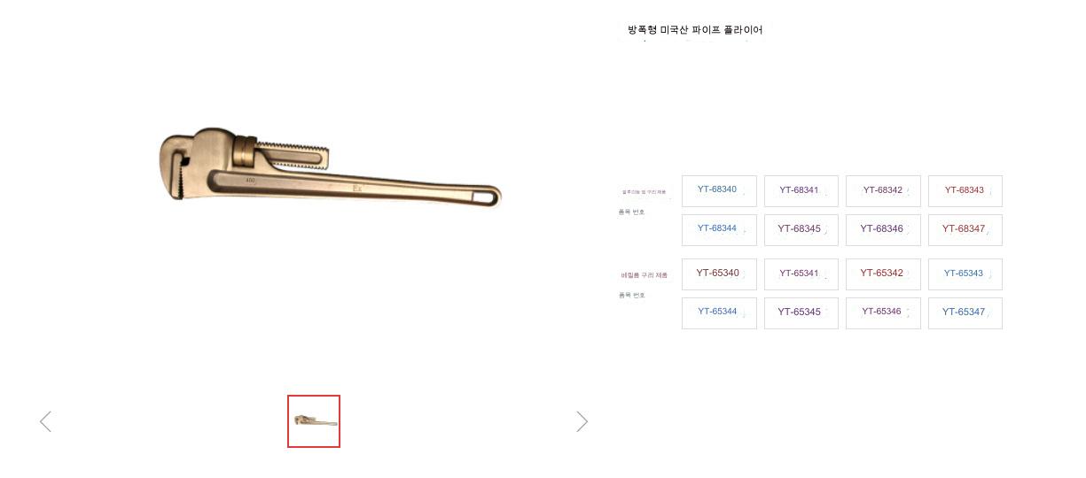Select beryllium copper item YT-65340
1086x478 pixels.
pos(719,274)
